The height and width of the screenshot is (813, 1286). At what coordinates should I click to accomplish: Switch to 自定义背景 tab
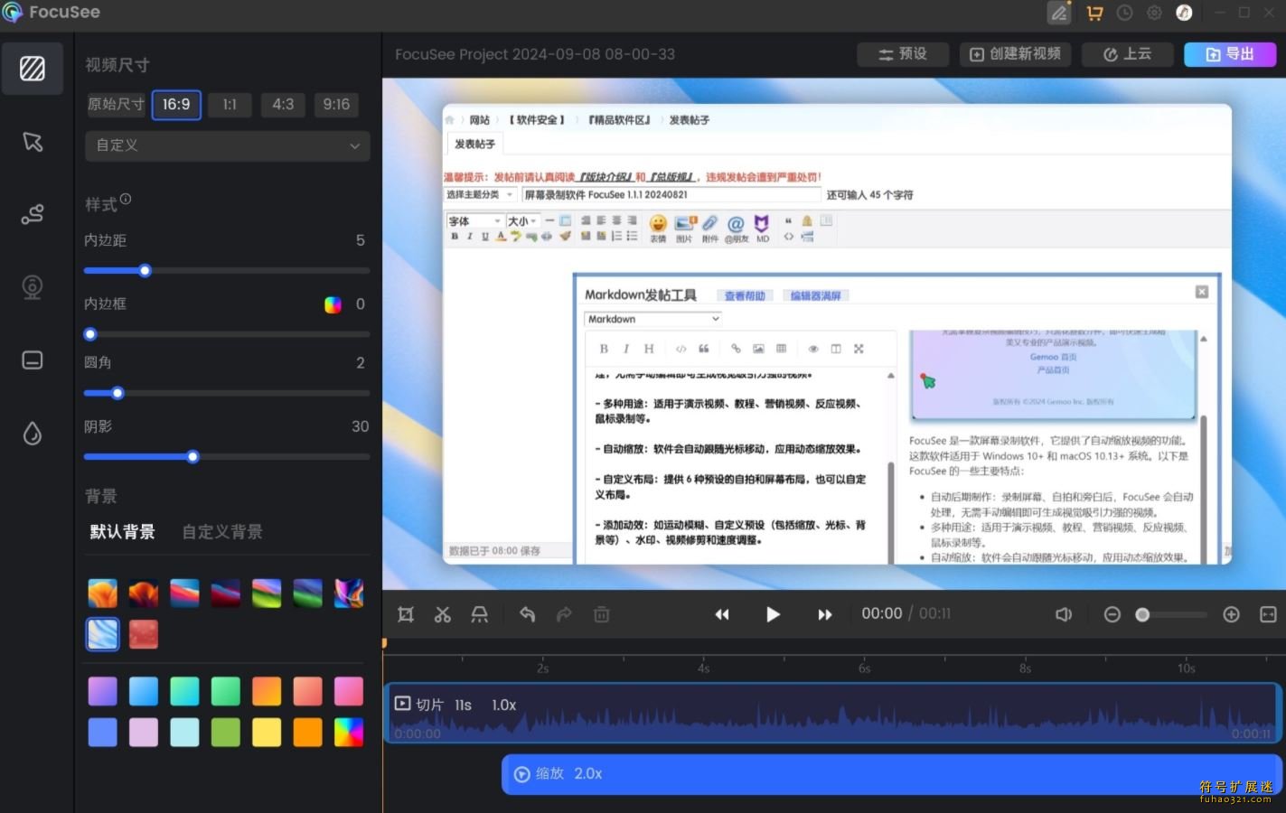point(222,532)
